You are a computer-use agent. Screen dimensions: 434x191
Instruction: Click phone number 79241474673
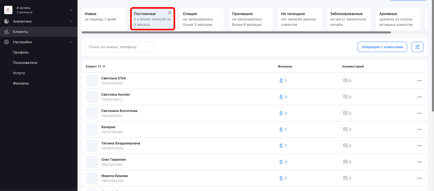click(x=112, y=100)
